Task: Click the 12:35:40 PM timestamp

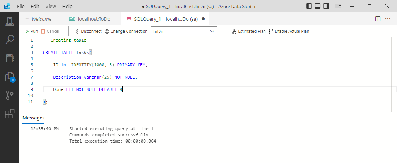Action: (44, 129)
